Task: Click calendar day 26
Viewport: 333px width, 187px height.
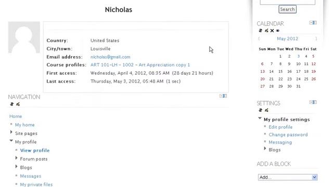Action: click(x=313, y=79)
